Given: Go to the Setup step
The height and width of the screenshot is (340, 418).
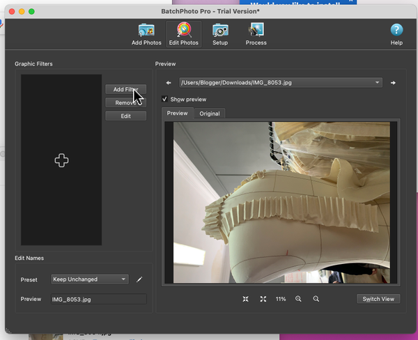Looking at the screenshot, I should (220, 34).
